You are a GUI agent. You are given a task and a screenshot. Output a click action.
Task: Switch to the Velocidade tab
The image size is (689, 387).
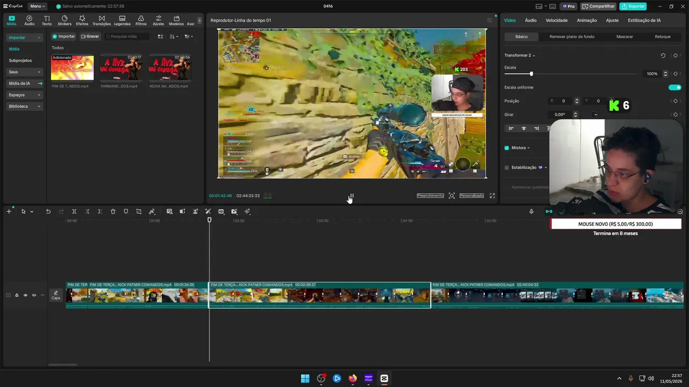(x=557, y=20)
